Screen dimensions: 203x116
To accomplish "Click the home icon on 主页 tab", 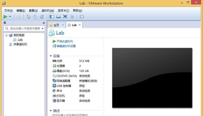I will [x=51, y=25].
